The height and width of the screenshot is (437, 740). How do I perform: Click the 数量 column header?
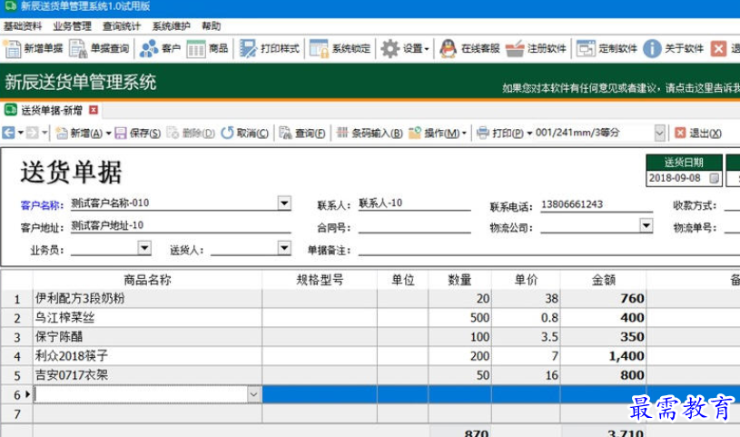(460, 280)
